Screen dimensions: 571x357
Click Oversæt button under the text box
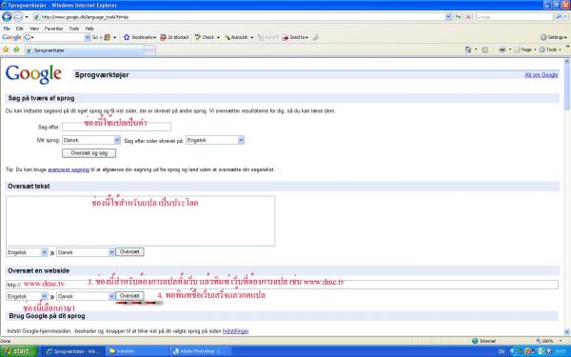pyautogui.click(x=129, y=251)
